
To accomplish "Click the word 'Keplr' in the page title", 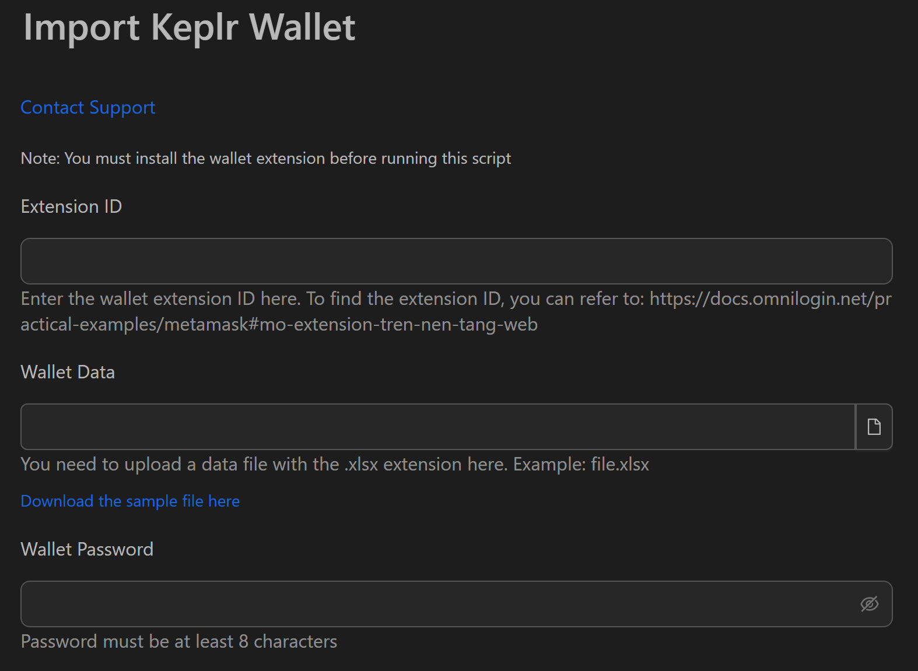I will [194, 27].
